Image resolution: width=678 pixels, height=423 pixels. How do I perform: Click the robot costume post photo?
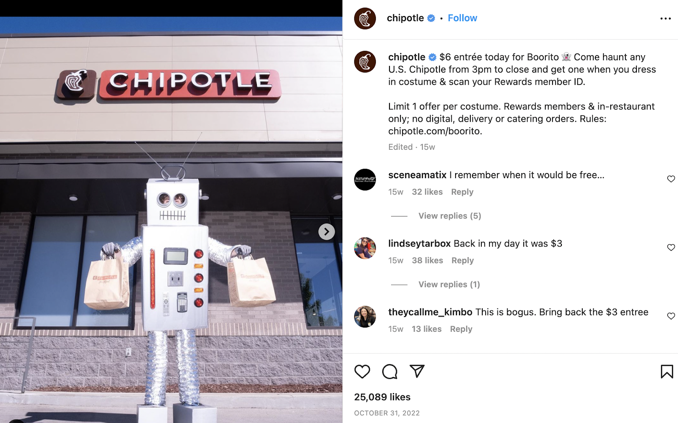(x=171, y=220)
